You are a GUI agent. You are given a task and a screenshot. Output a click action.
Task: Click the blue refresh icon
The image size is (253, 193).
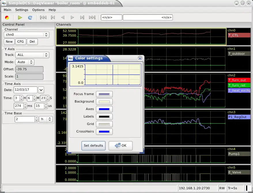coord(30,18)
